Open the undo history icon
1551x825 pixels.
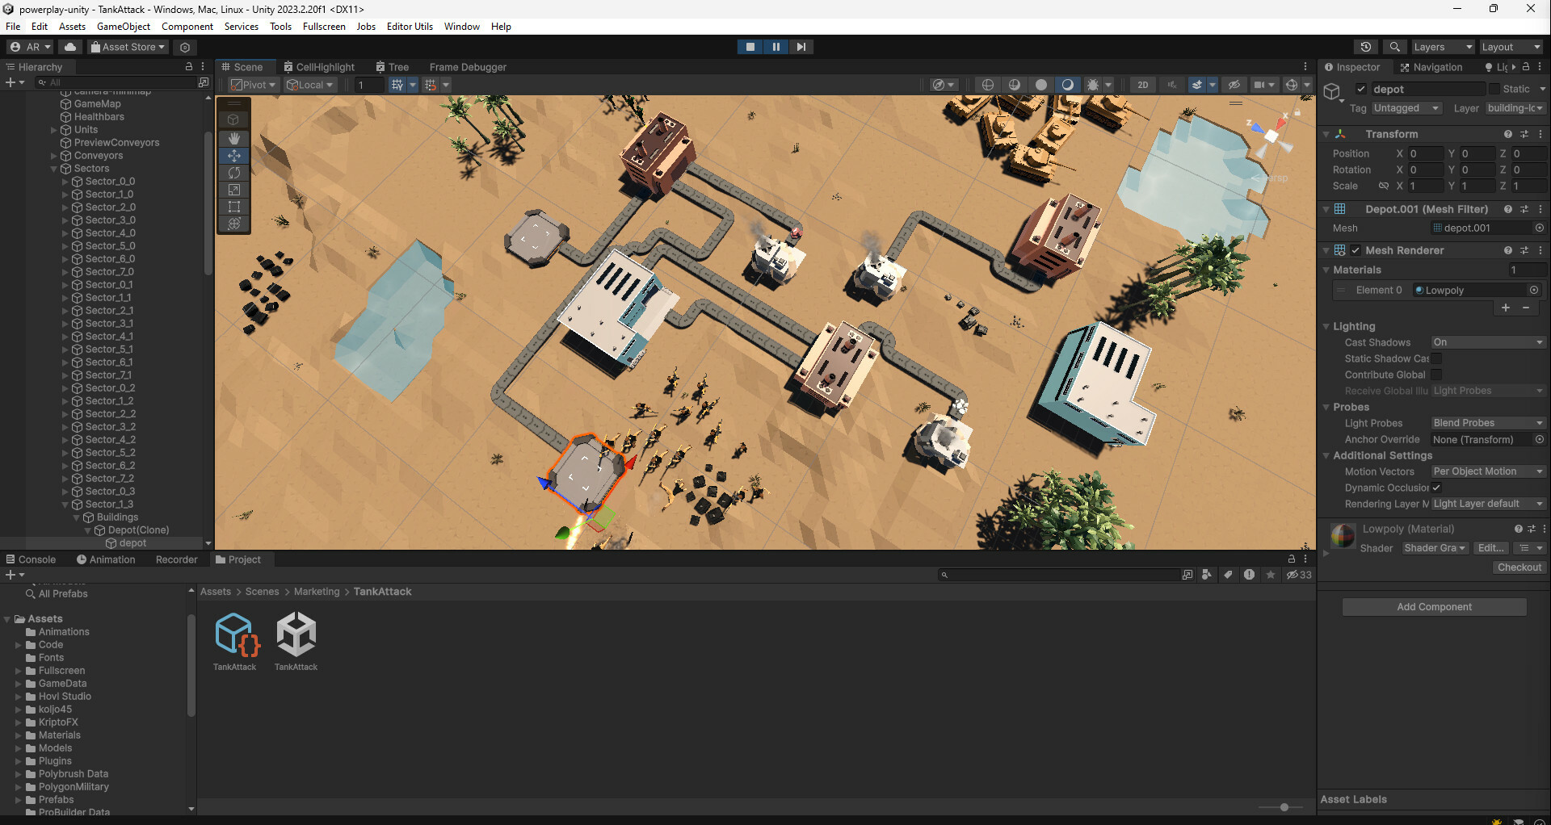1366,47
